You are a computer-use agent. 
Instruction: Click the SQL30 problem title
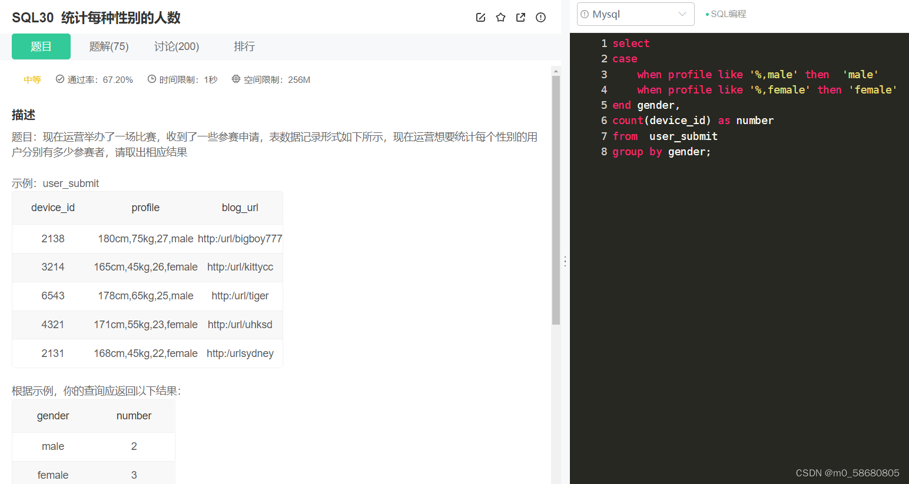pyautogui.click(x=96, y=18)
